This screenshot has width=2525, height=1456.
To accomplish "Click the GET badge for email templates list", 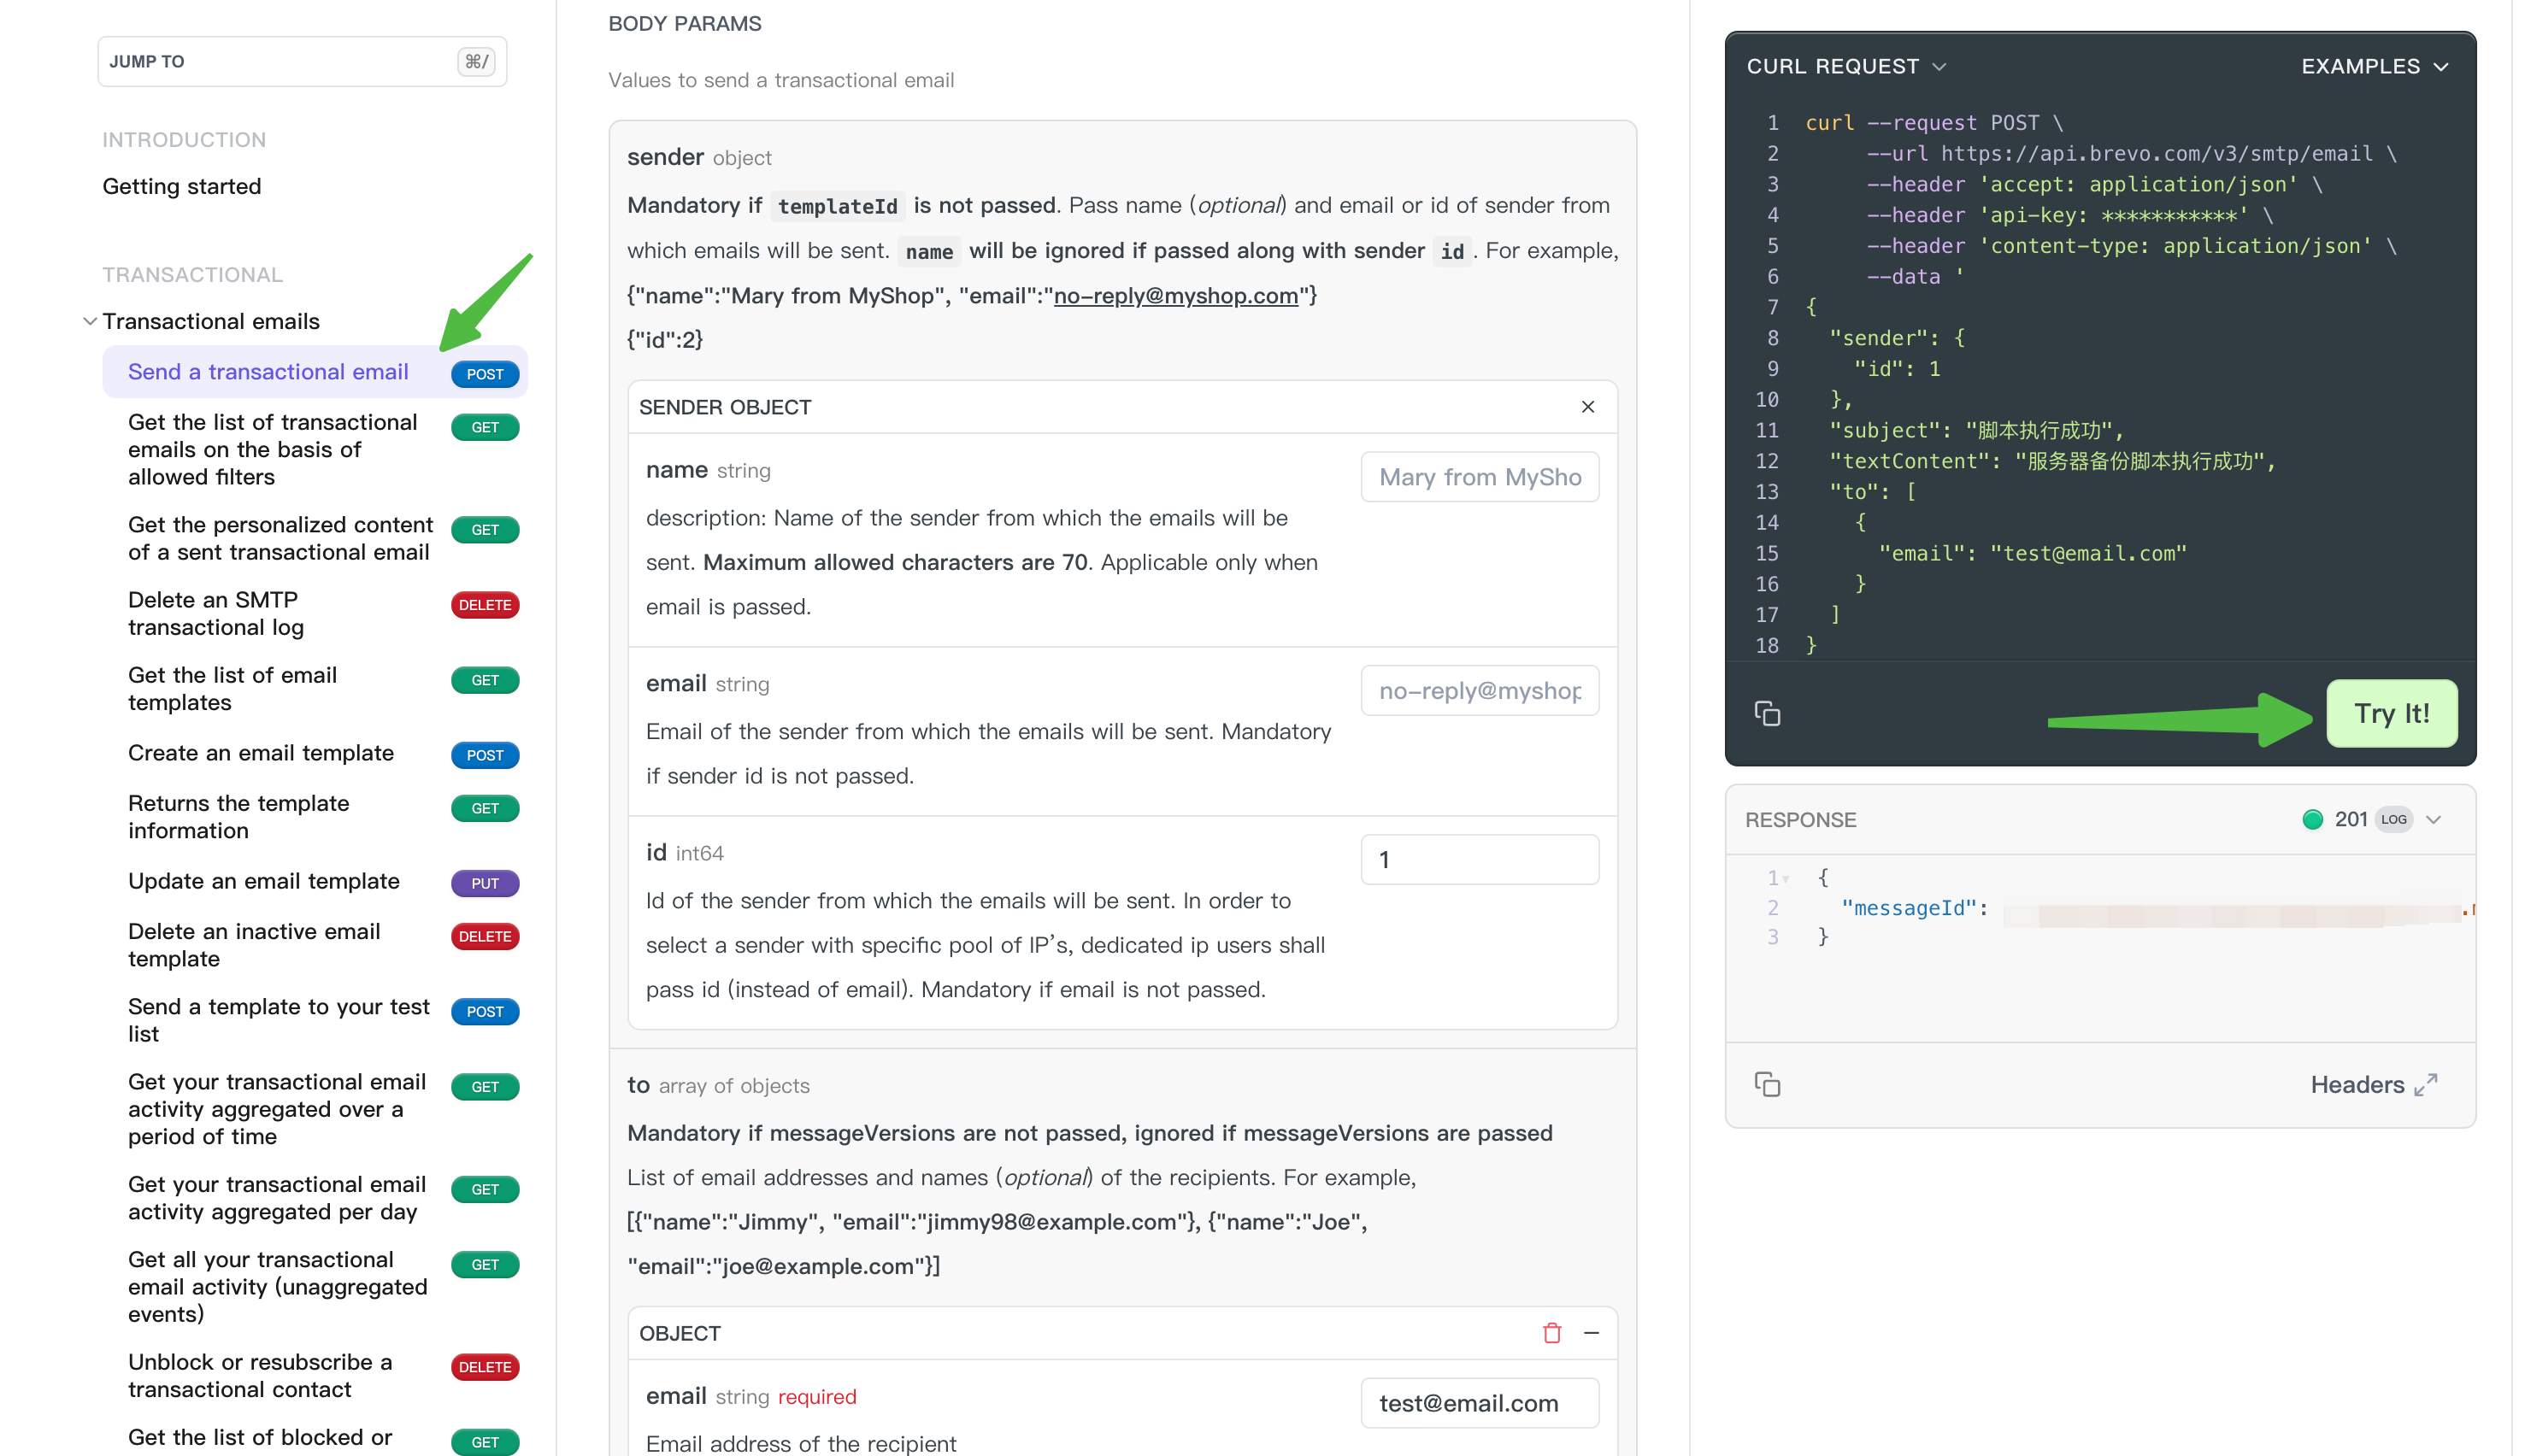I will point(484,680).
